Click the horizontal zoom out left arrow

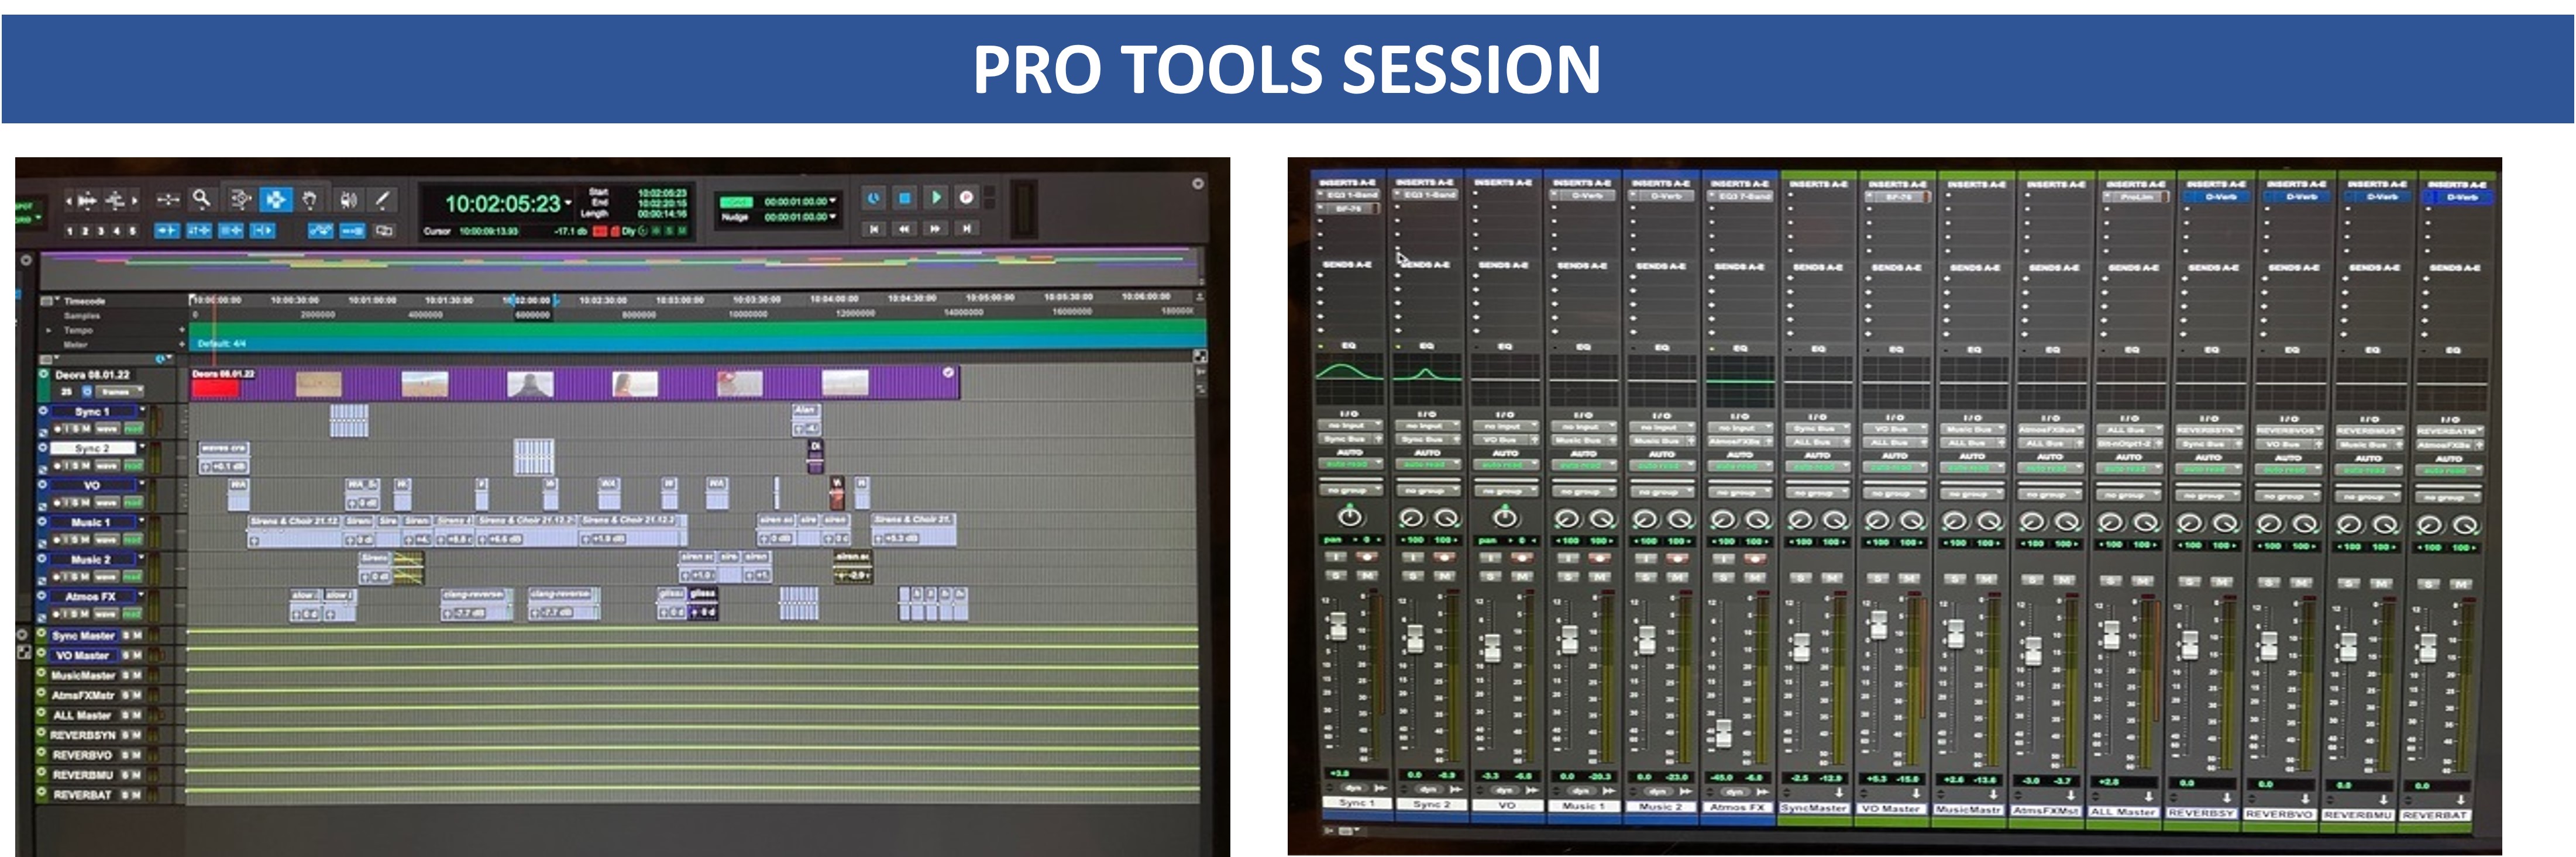(68, 201)
